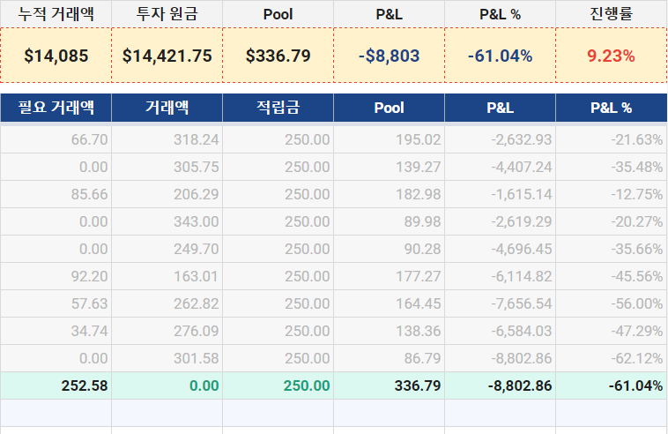Select the cell showing -20.27%

pos(611,221)
